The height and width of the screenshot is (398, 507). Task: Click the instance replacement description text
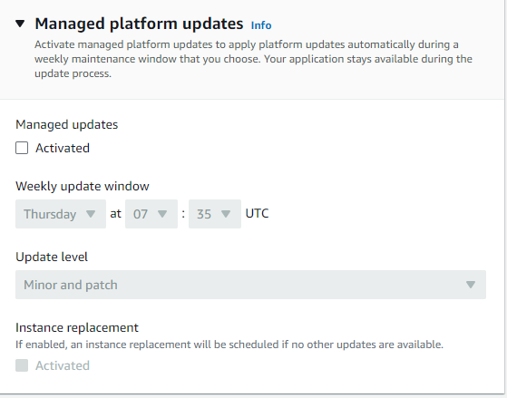click(x=229, y=345)
